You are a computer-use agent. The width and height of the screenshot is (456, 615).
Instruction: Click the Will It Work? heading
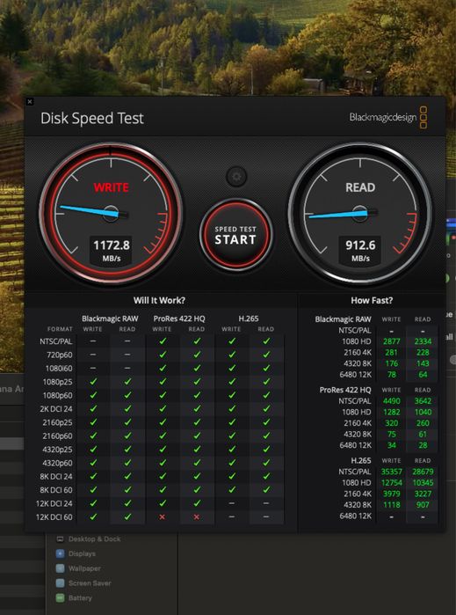159,300
